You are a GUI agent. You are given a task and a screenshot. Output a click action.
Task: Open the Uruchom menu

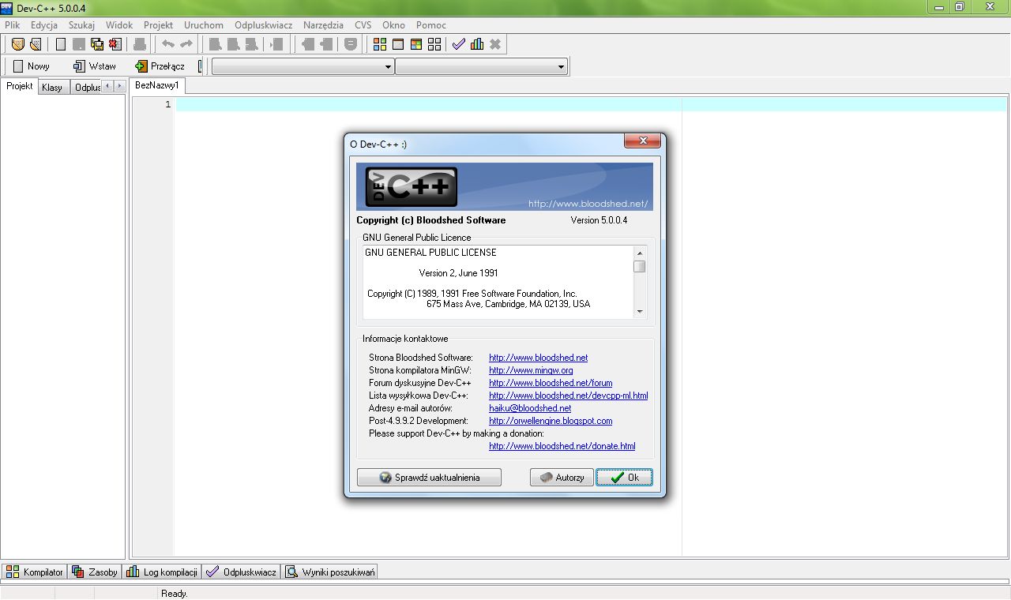(x=204, y=24)
